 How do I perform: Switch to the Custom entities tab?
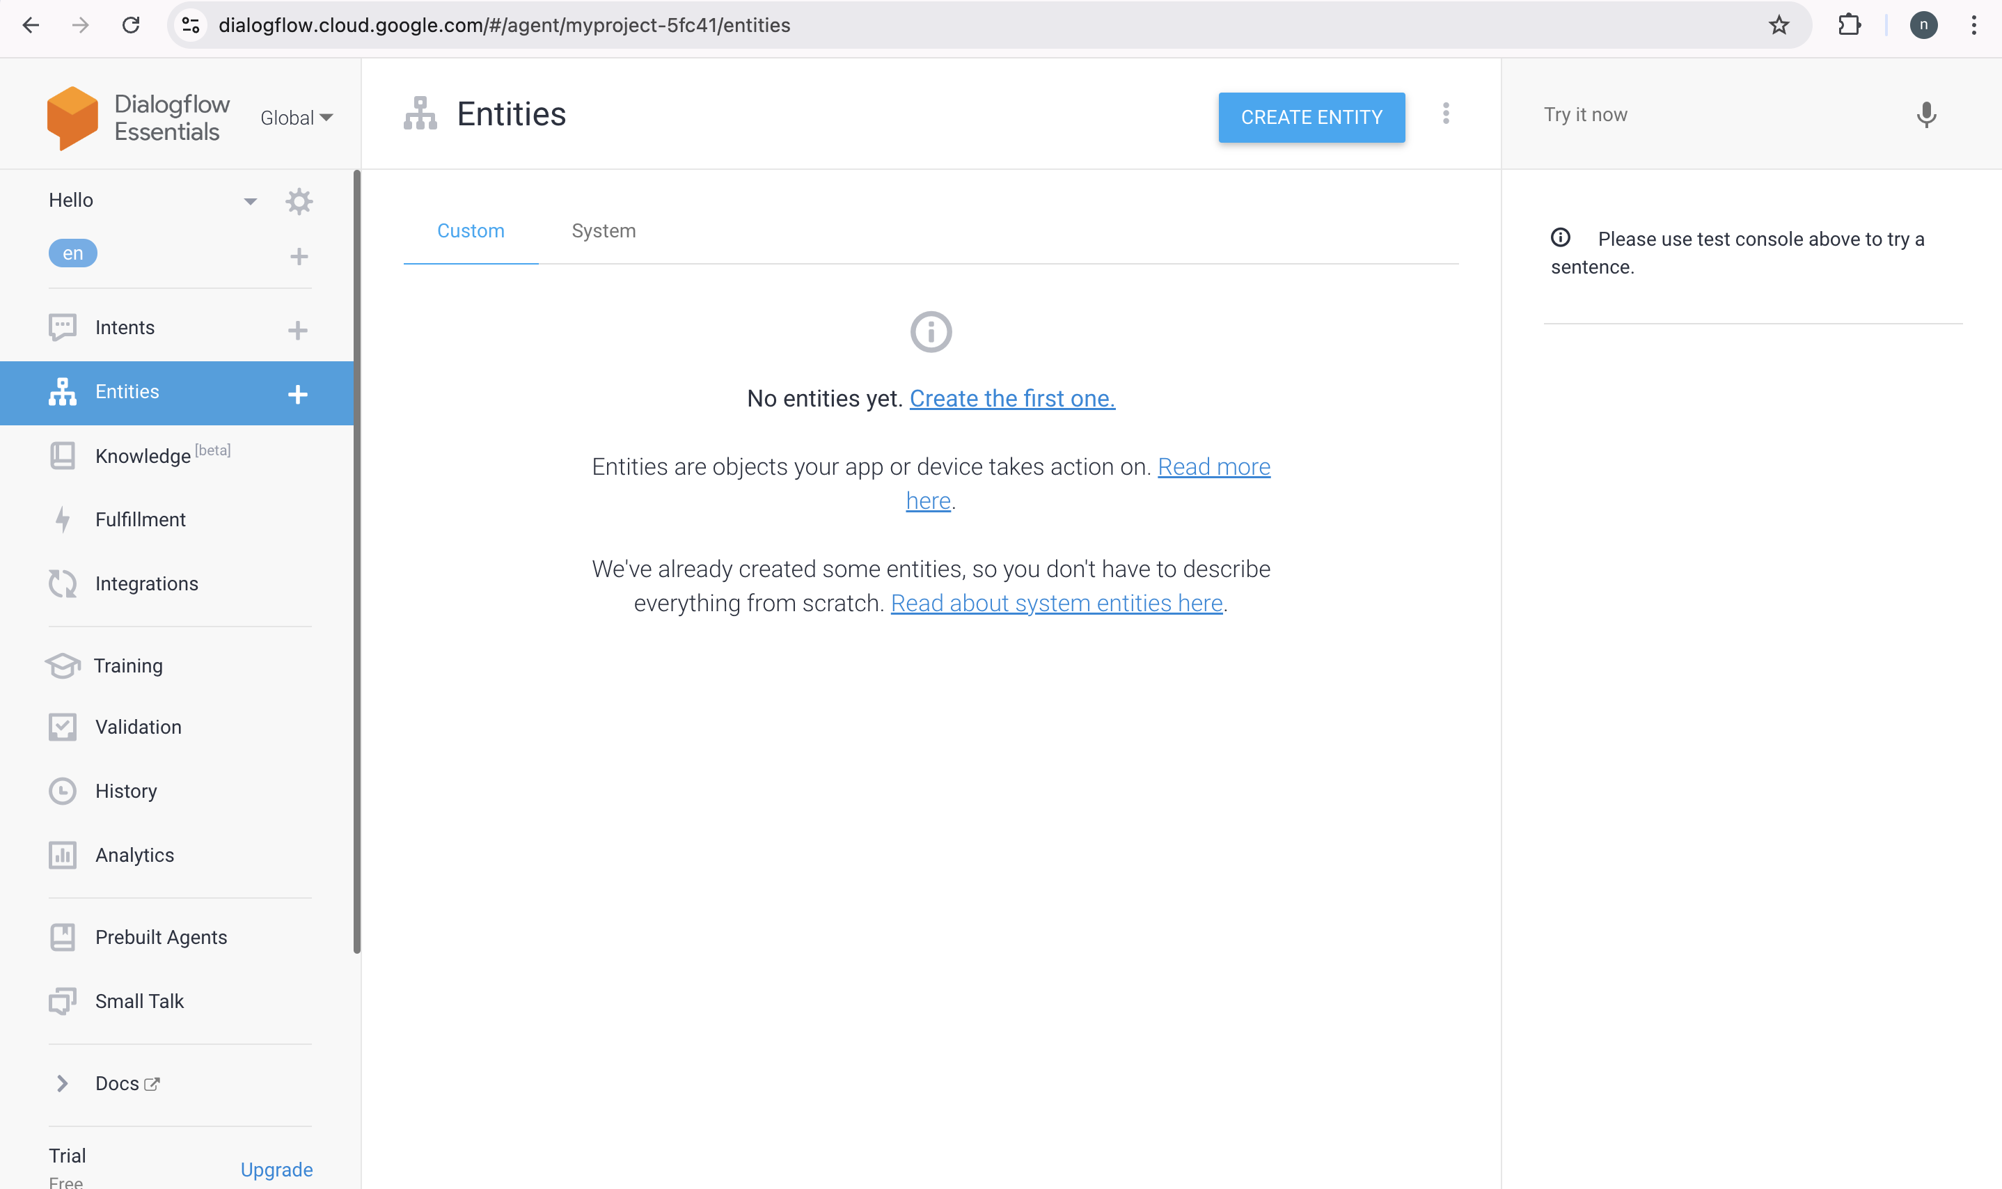(x=471, y=230)
